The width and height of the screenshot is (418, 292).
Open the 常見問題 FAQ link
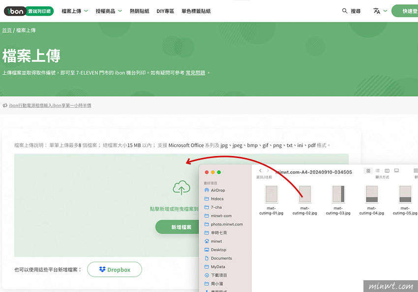pos(195,73)
